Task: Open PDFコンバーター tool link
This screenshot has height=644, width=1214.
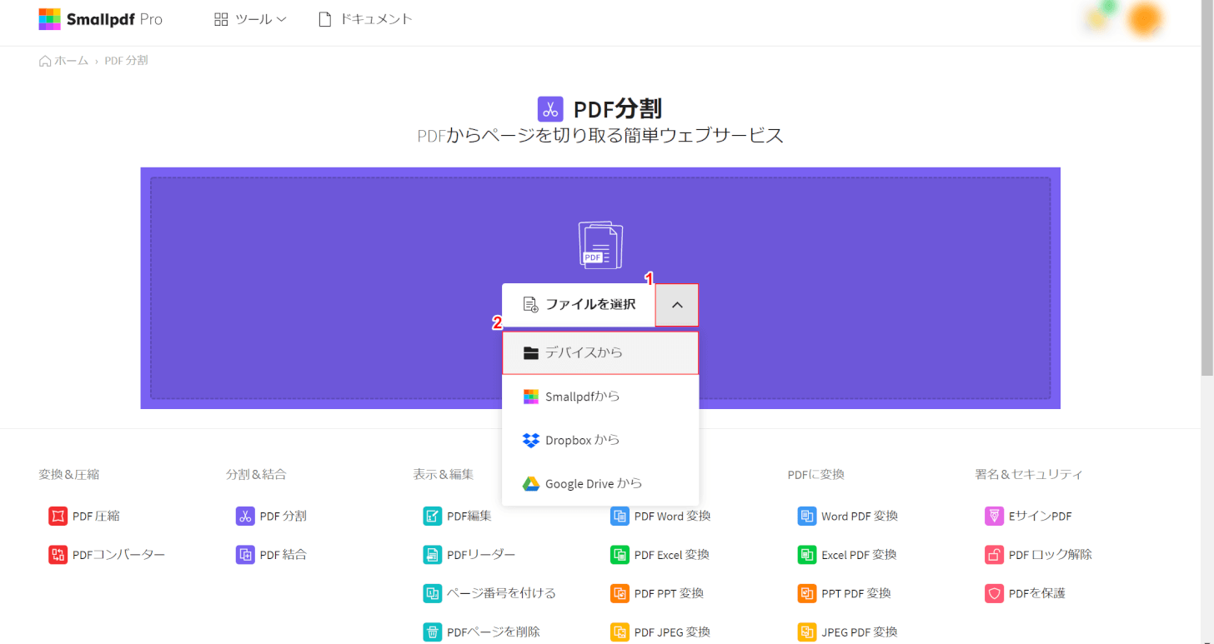Action: point(118,554)
